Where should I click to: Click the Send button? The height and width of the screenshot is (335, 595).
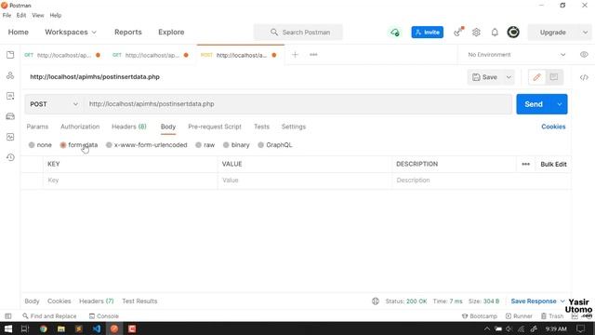click(x=534, y=104)
